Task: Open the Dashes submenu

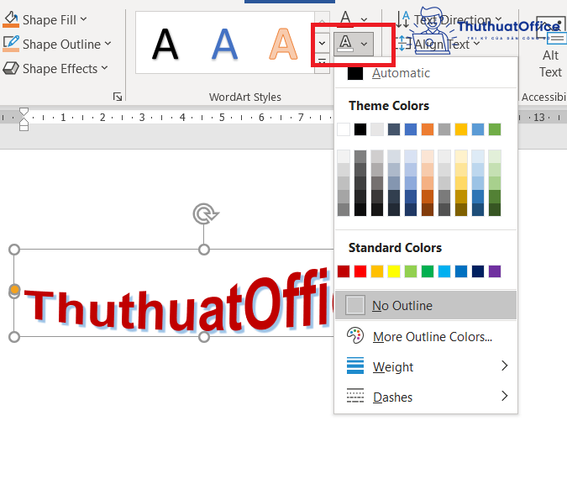Action: [426, 397]
